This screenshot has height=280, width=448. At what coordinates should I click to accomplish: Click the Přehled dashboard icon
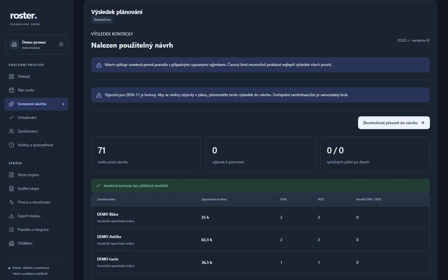(12, 77)
